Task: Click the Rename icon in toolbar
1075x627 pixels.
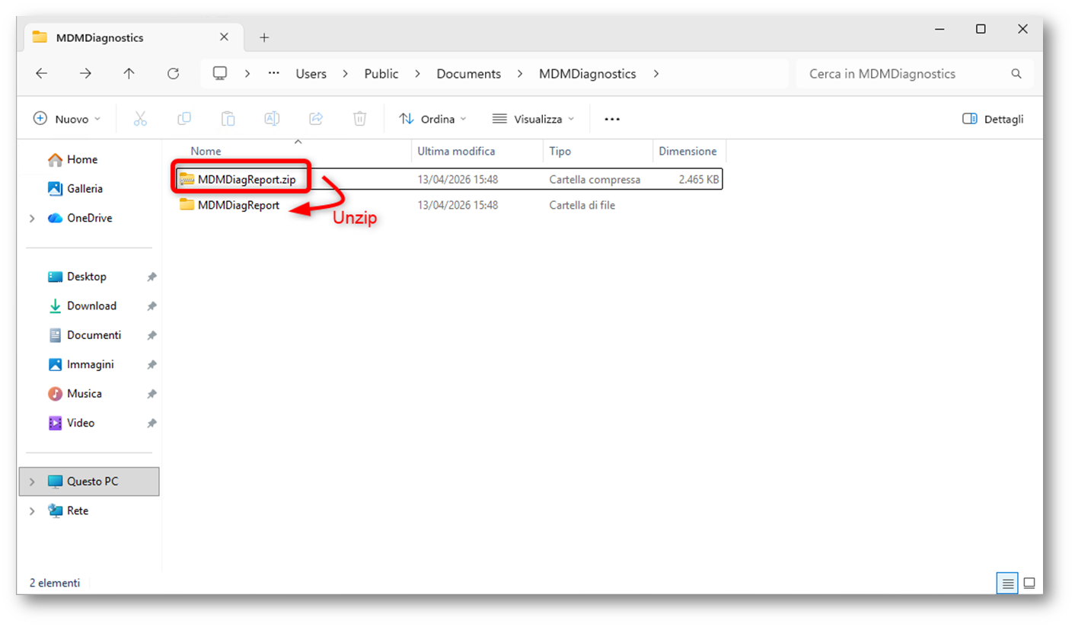Action: pyautogui.click(x=272, y=119)
